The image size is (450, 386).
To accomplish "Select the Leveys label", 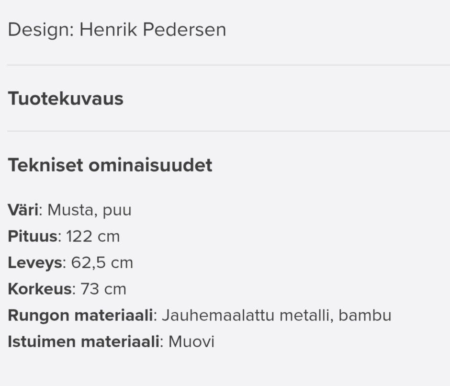I will [35, 263].
